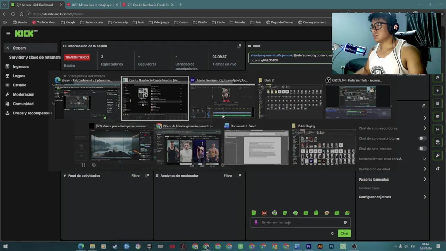Open the Kick hamburger menu

(x=8, y=33)
